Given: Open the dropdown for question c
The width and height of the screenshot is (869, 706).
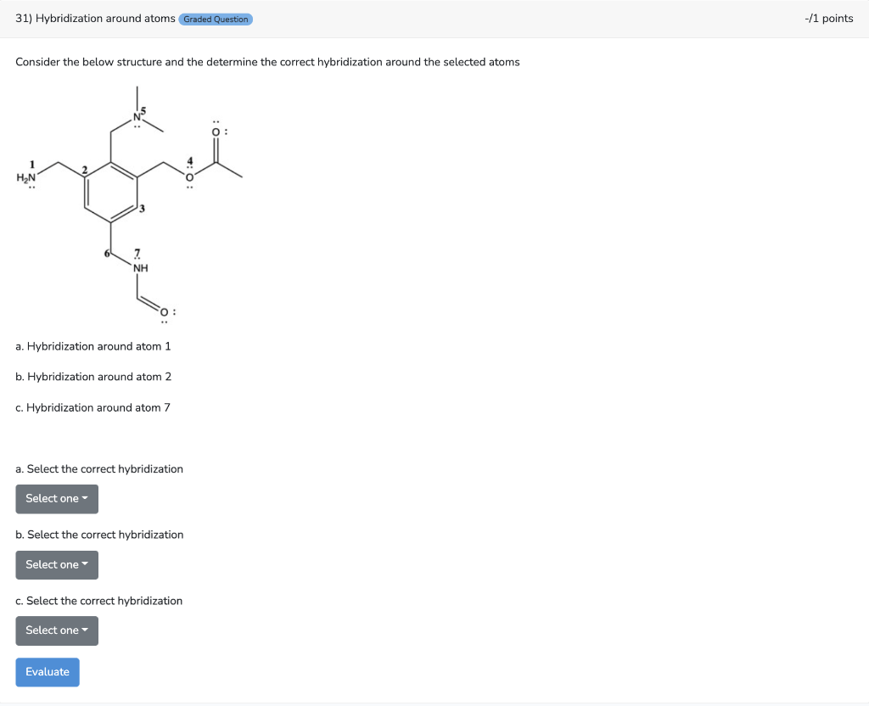Looking at the screenshot, I should point(57,630).
